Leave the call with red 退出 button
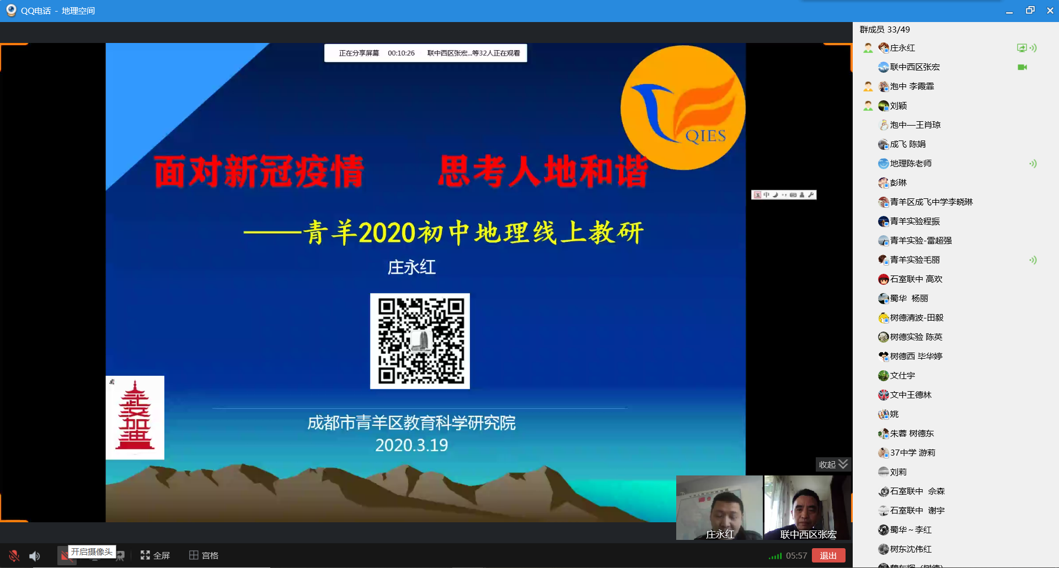This screenshot has width=1059, height=568. click(828, 555)
